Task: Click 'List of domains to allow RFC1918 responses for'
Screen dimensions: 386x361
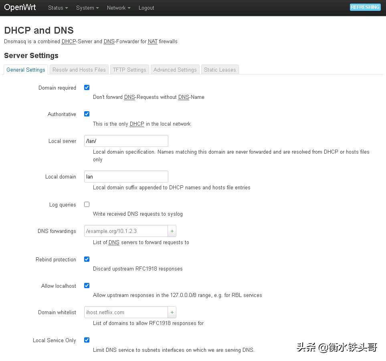Action: [x=148, y=323]
